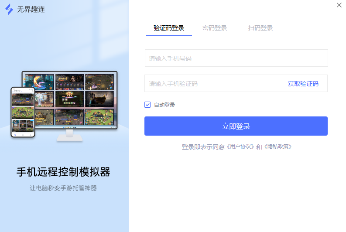
Task: Click the 无界趣连 app name text
Action: 31,10
